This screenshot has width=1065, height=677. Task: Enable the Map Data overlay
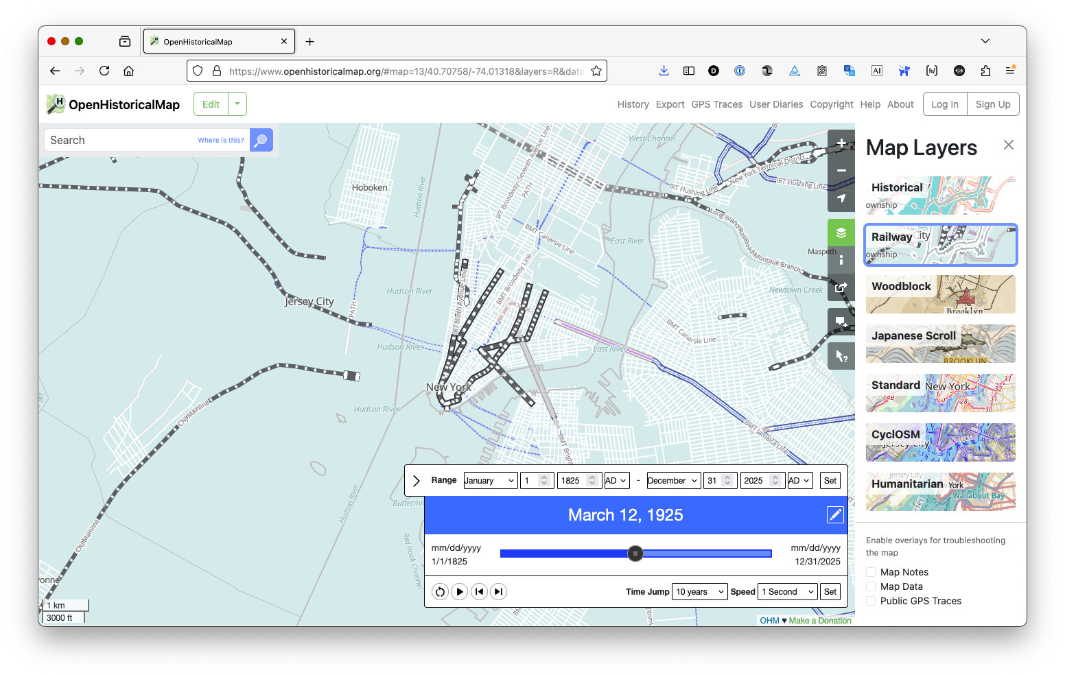click(871, 586)
